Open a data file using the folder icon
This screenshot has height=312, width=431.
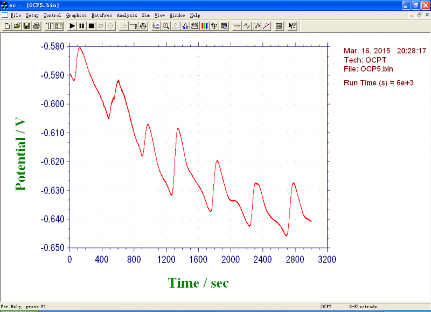(17, 26)
